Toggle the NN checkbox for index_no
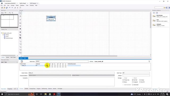This screenshot has height=96, width=170. pyautogui.click(x=50, y=66)
